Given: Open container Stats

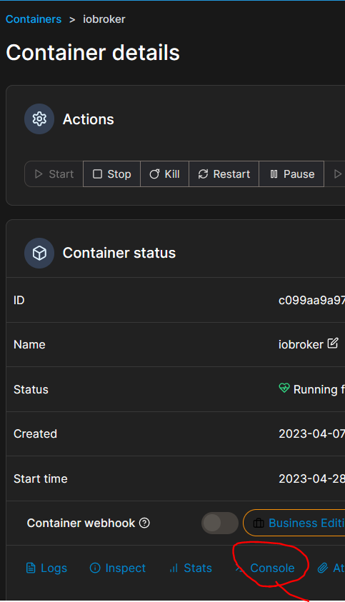Looking at the screenshot, I should tap(191, 568).
